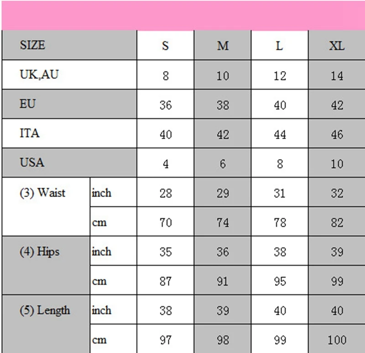365x353 pixels.
Task: Select the M size column header
Action: click(x=223, y=45)
